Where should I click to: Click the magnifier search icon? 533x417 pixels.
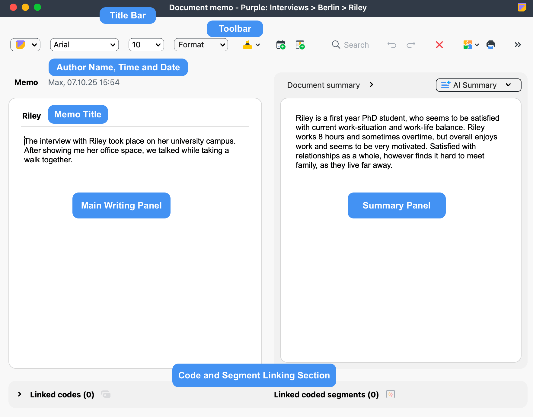(x=336, y=45)
